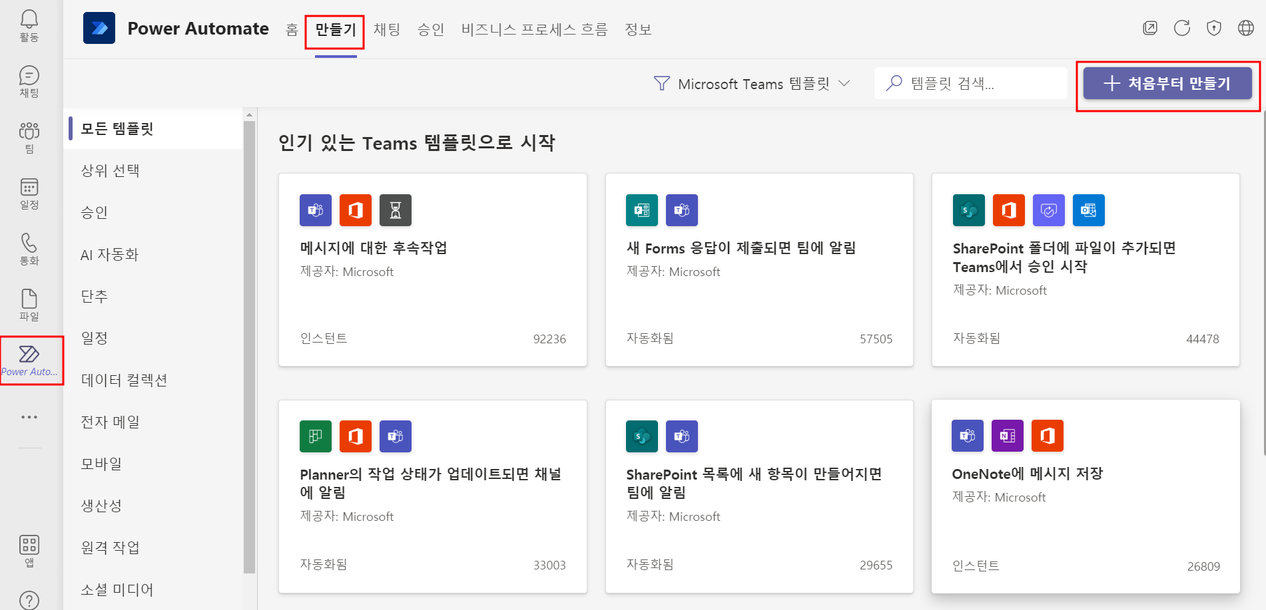
Task: Switch to the 홈 tab
Action: [x=292, y=29]
